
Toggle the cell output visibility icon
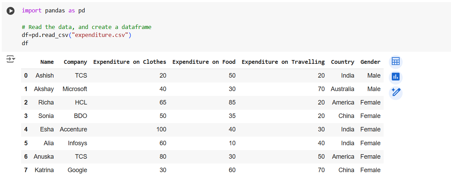pos(11,59)
